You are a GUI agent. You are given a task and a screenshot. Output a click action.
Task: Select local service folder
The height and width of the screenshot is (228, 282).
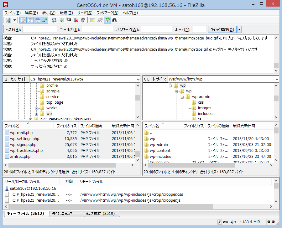53,97
